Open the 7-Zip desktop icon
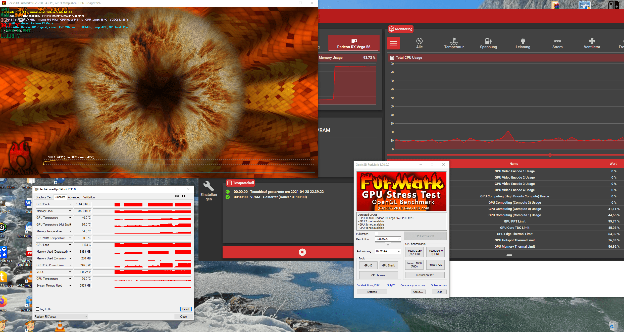Screen dimensions: 624x332 pyautogui.click(x=584, y=5)
